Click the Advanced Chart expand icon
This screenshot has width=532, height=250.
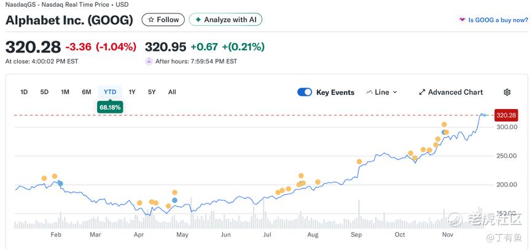(x=422, y=93)
